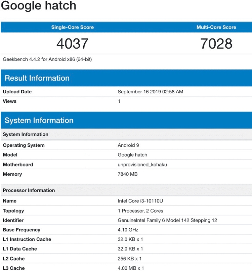Click the Single-Core Score header label

[x=73, y=27]
